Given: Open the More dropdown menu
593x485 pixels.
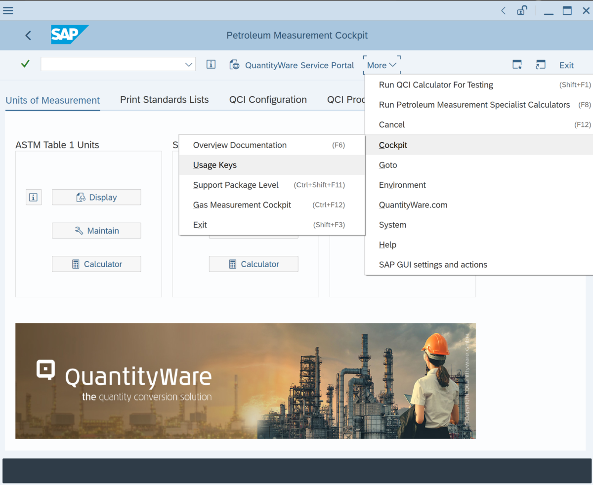Looking at the screenshot, I should point(381,65).
